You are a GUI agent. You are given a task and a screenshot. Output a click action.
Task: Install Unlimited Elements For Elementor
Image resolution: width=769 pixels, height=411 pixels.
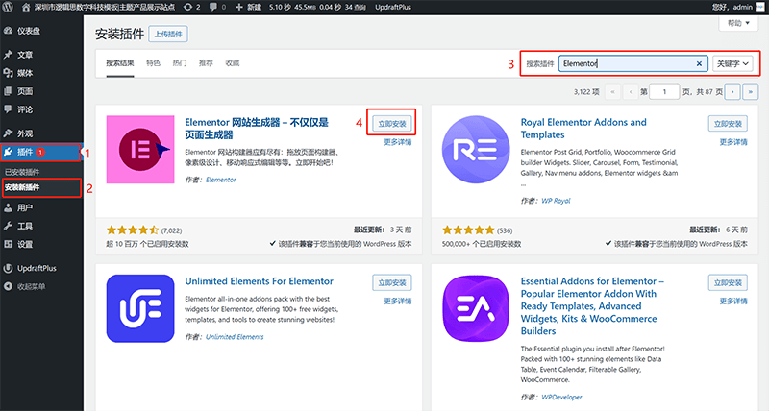point(392,282)
